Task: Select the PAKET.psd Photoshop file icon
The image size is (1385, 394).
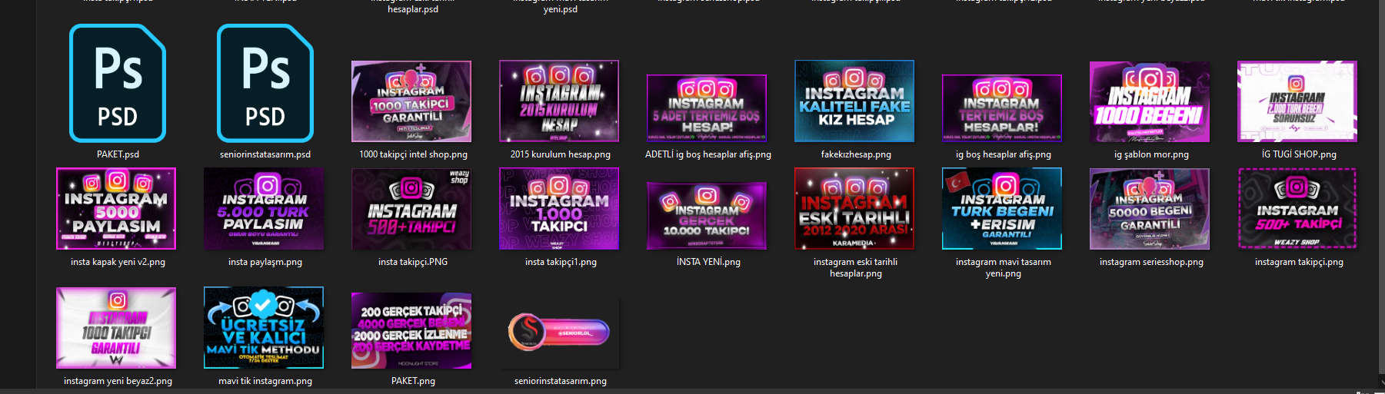Action: (118, 83)
